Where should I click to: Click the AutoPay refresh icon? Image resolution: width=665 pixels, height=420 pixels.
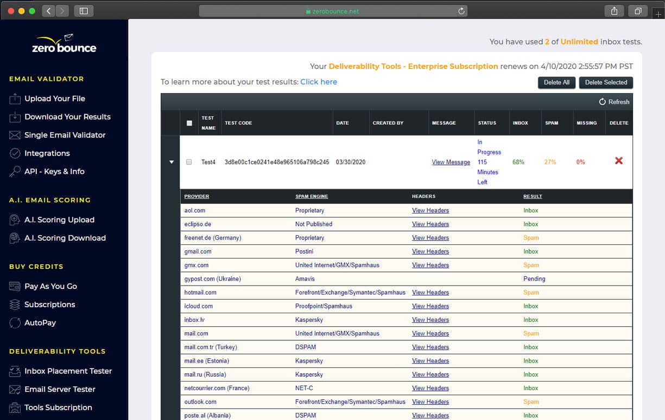click(x=15, y=322)
